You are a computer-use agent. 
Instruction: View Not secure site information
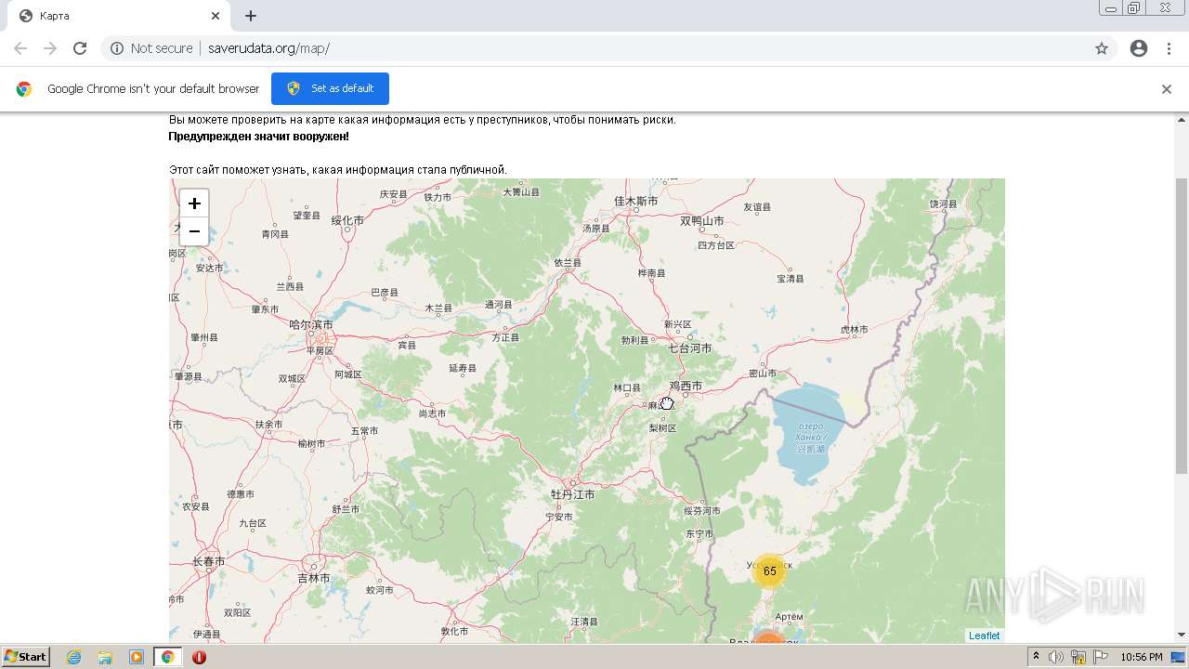click(151, 48)
